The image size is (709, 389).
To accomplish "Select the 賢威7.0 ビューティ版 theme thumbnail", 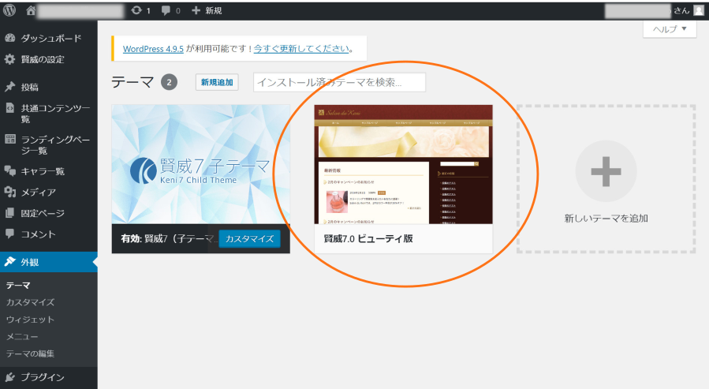I will coord(403,164).
